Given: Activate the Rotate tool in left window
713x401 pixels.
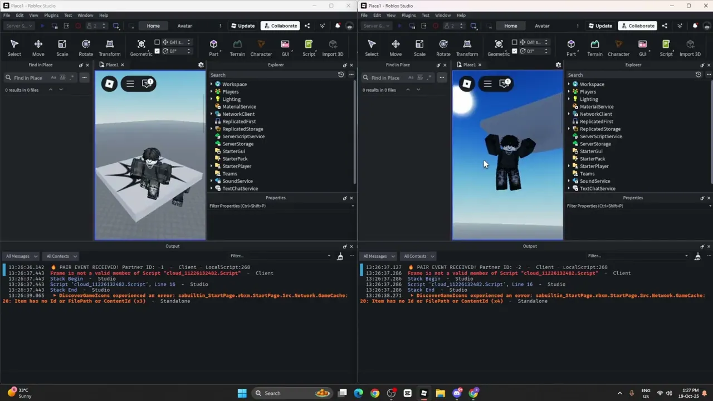Looking at the screenshot, I should [86, 47].
